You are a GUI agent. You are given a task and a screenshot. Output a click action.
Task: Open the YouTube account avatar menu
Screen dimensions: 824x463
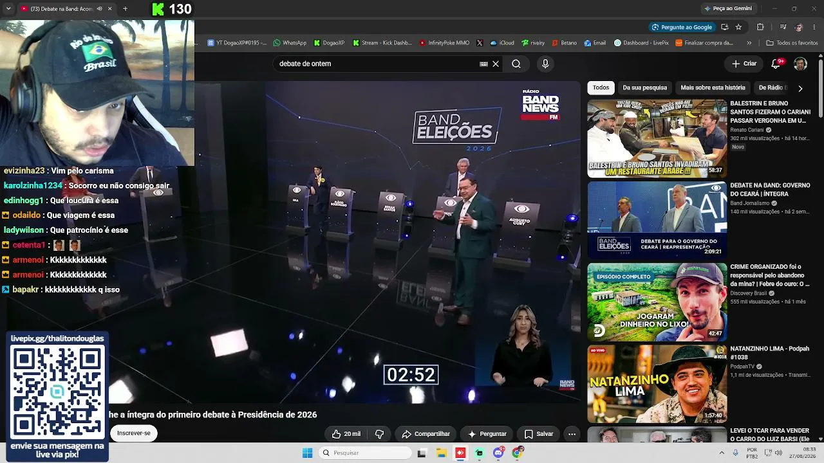800,64
